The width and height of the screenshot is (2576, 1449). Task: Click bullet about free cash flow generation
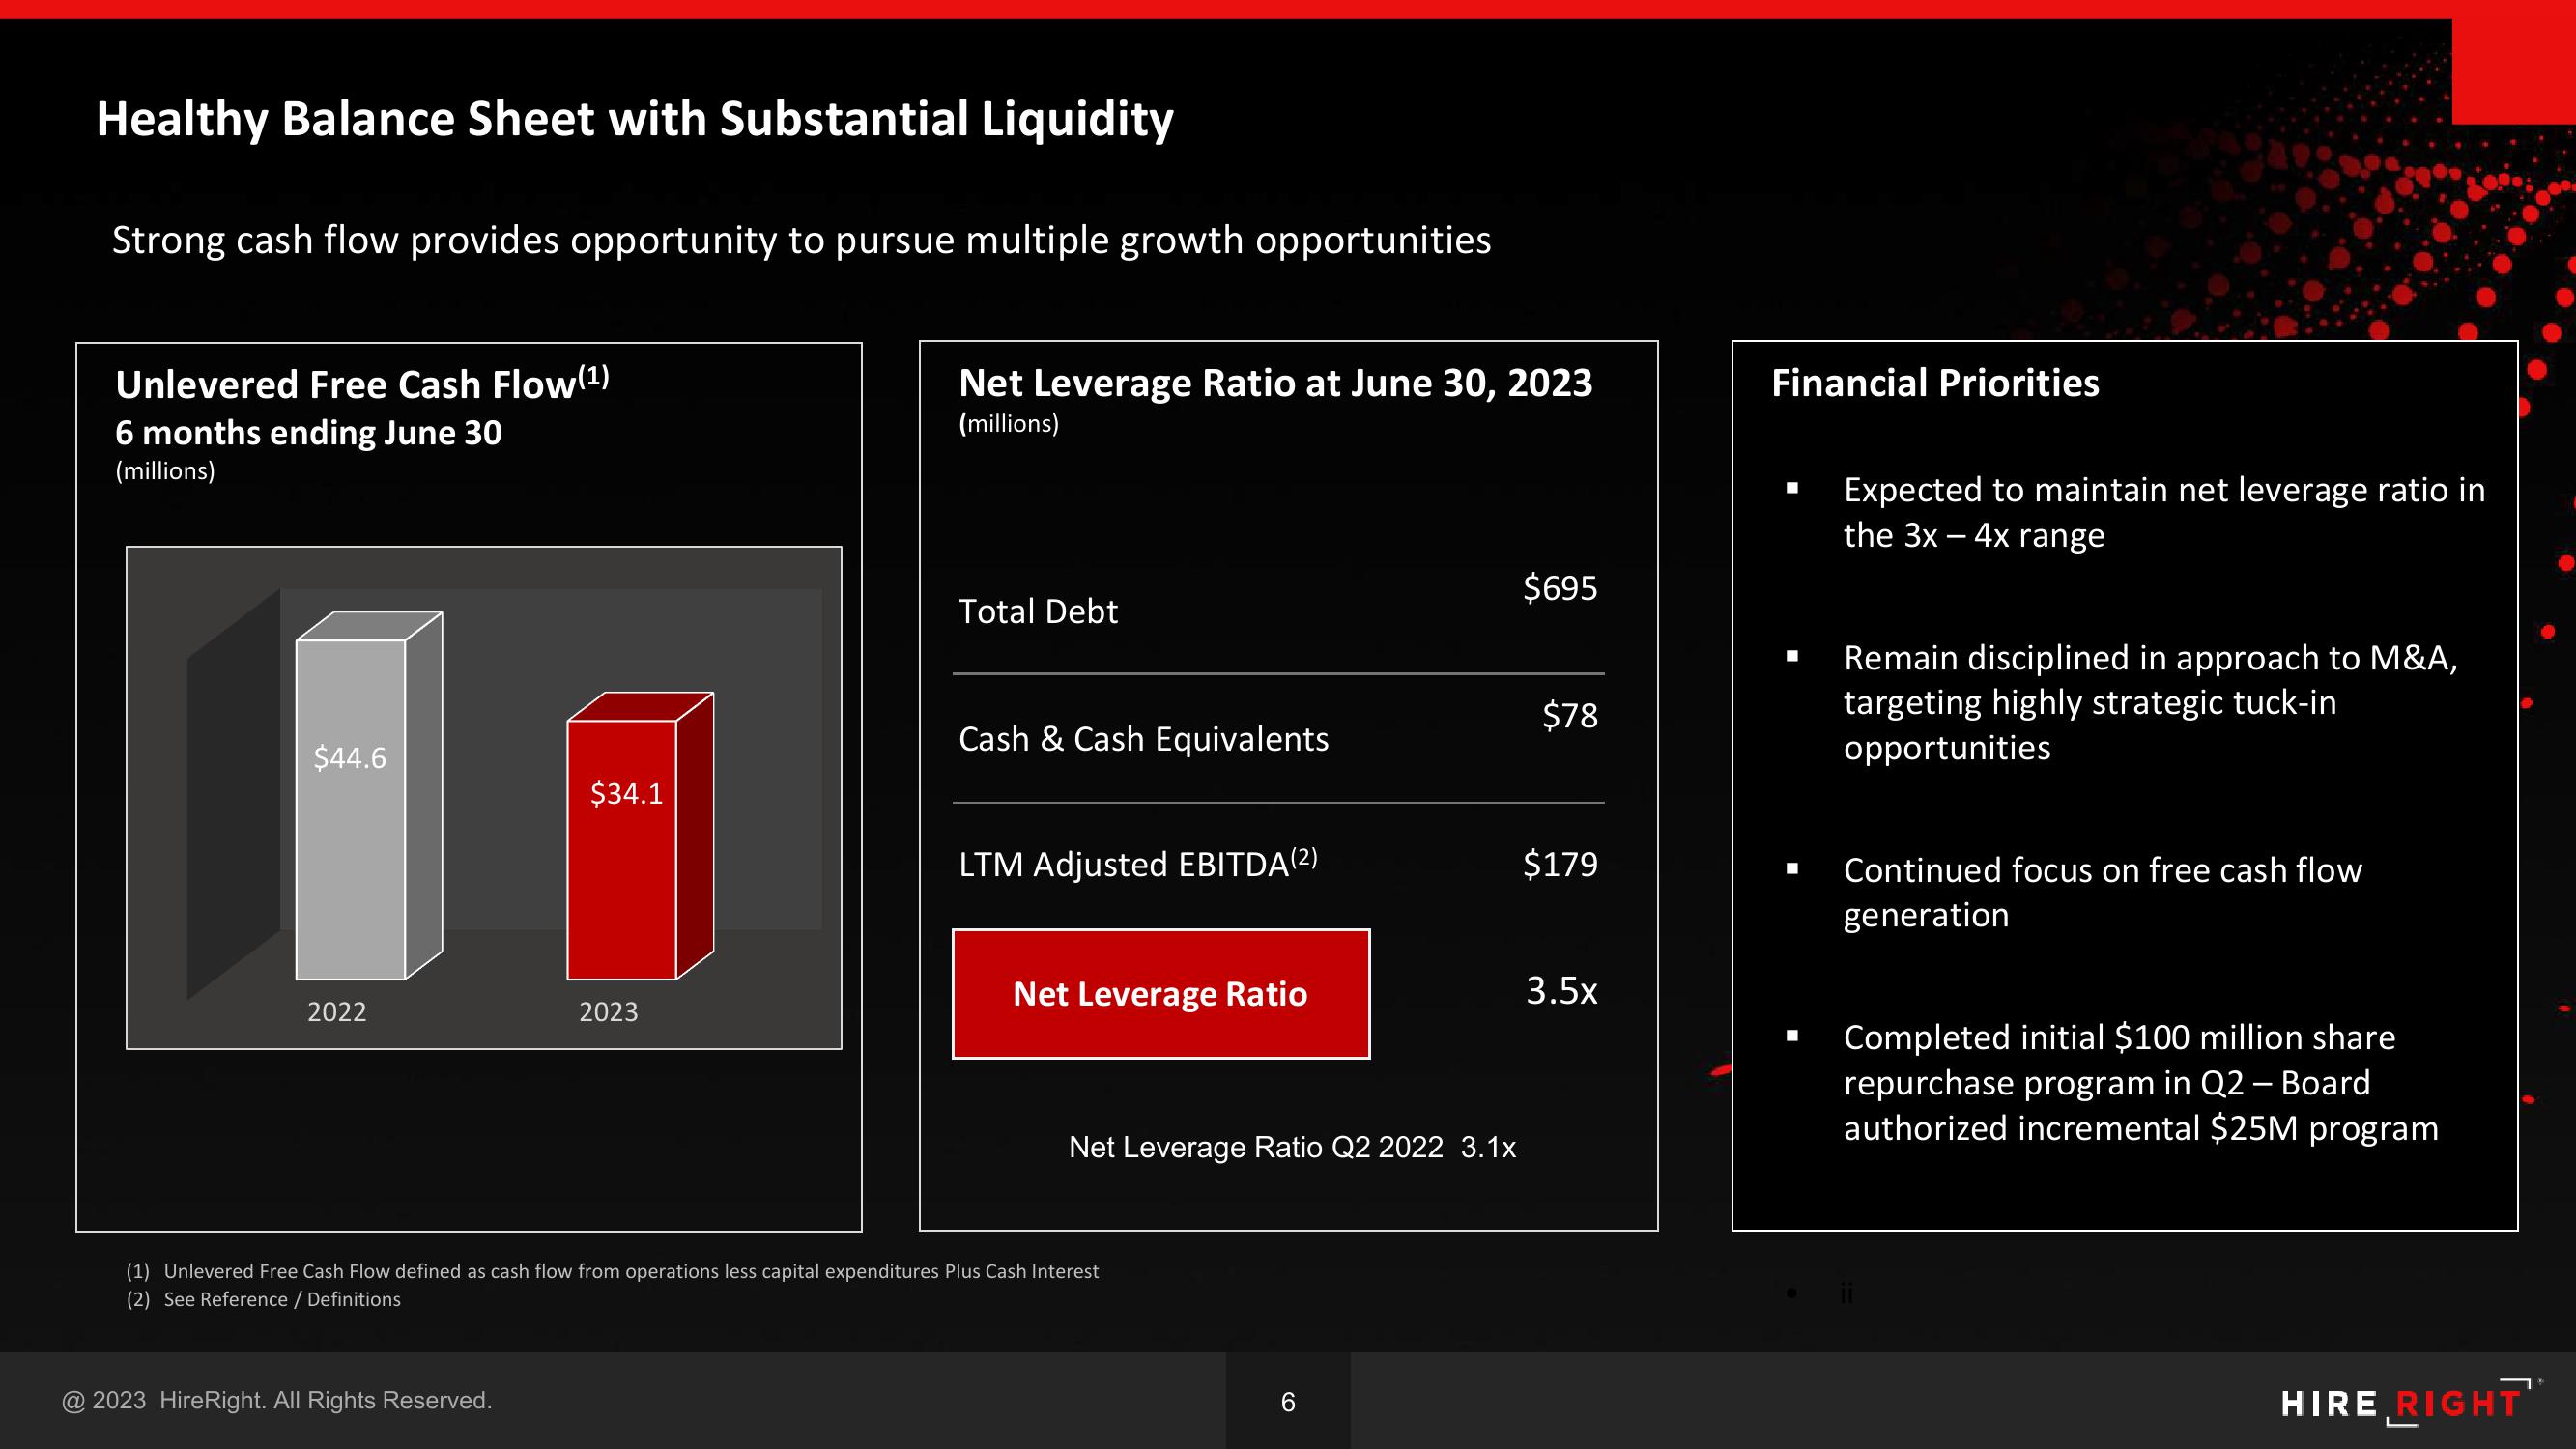[x=2102, y=892]
